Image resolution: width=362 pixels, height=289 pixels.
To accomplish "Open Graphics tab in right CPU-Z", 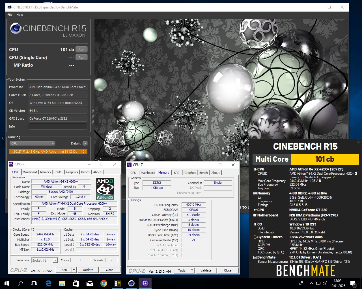I will 190,173.
